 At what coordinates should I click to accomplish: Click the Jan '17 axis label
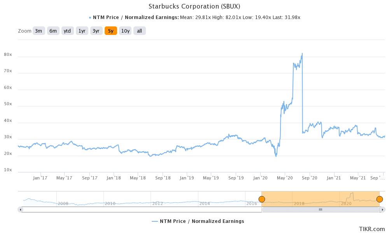[x=40, y=178]
